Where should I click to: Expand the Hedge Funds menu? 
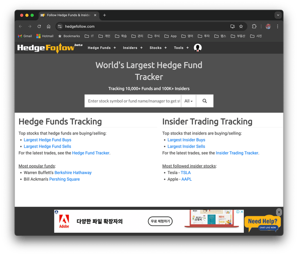click(x=102, y=48)
